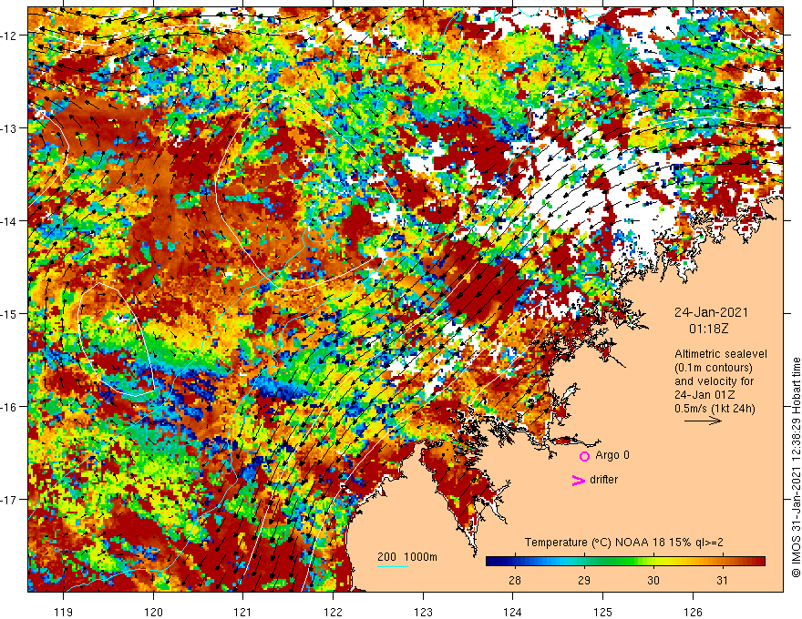This screenshot has width=802, height=619.
Task: Click the -17 latitude axis label
Action: [x=9, y=500]
